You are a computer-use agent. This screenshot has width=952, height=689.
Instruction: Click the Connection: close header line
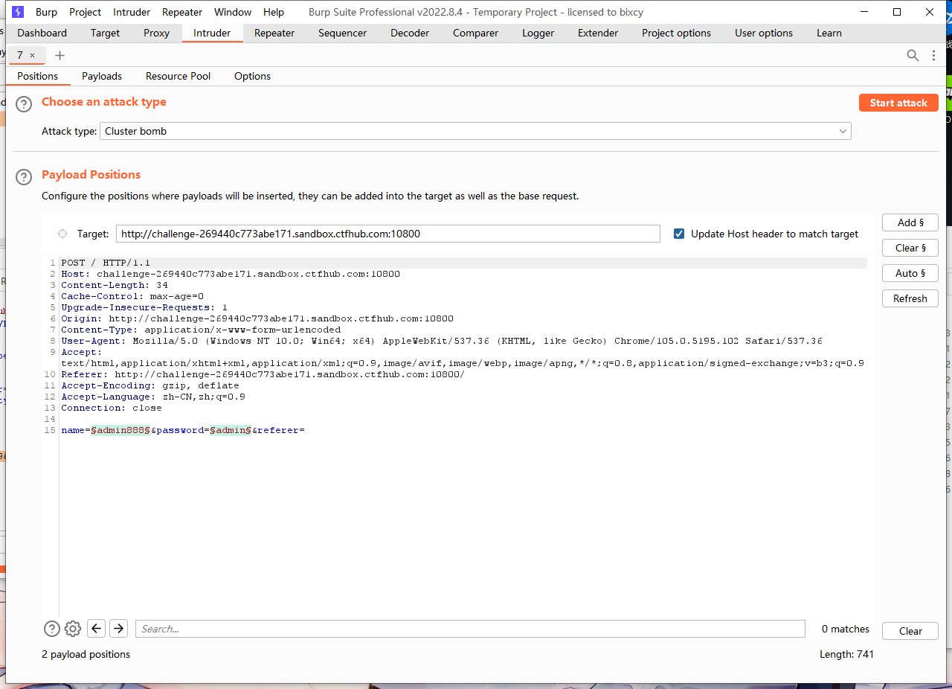coord(112,408)
